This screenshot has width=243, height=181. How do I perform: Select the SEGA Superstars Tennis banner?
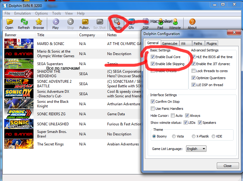coord(19,64)
